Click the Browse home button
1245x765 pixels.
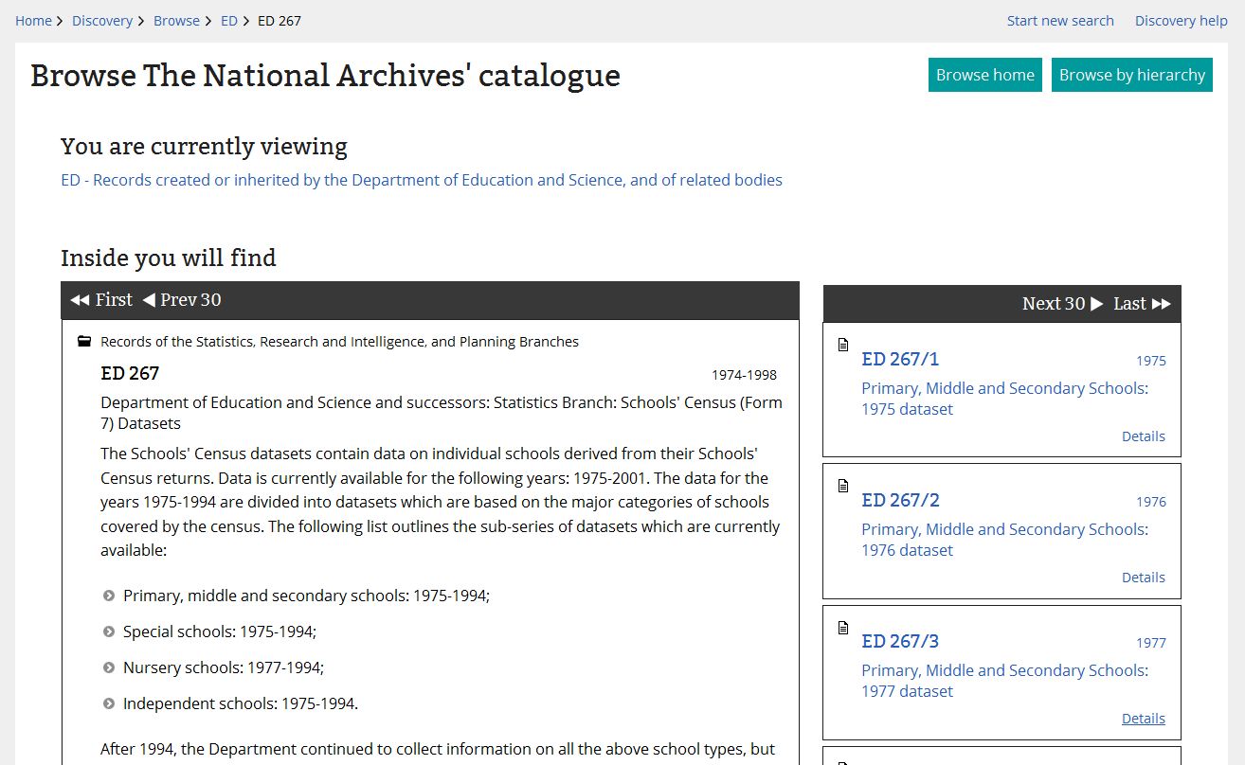985,75
